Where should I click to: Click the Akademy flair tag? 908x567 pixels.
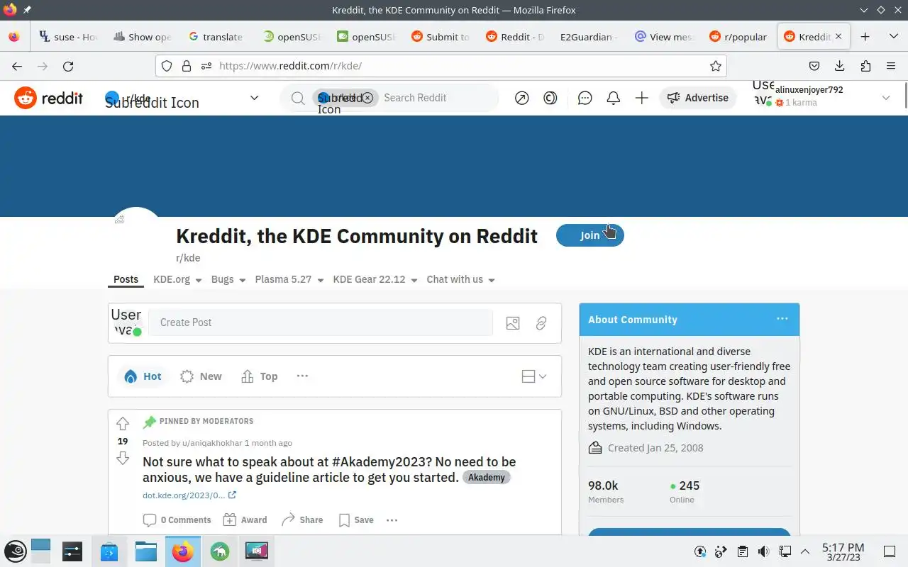tap(487, 478)
